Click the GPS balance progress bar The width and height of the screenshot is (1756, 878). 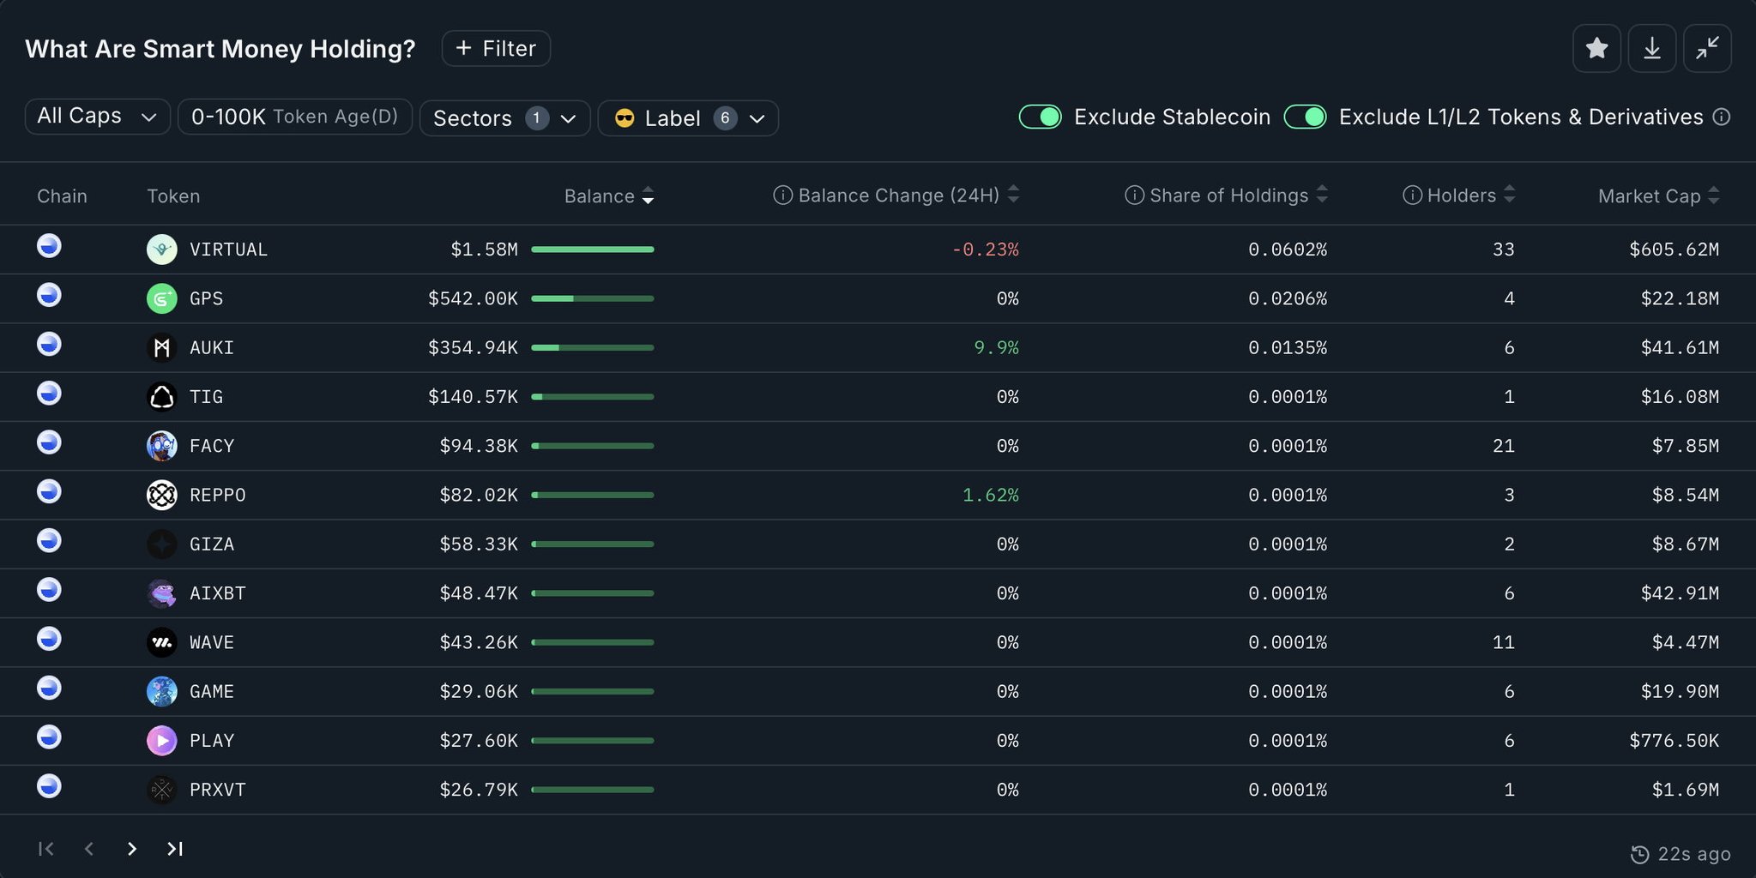(592, 298)
